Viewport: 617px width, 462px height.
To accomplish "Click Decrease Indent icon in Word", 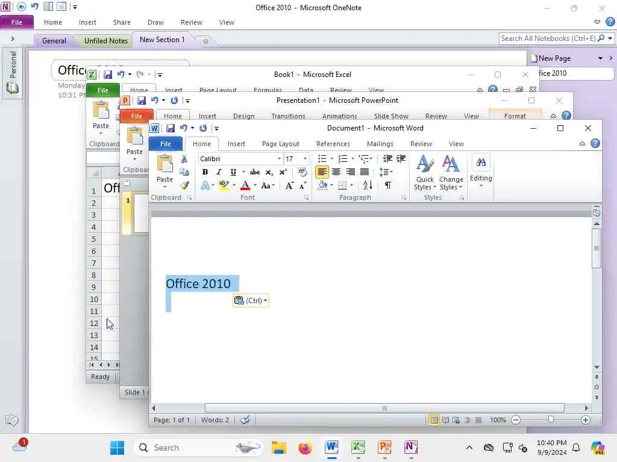I will tap(387, 159).
